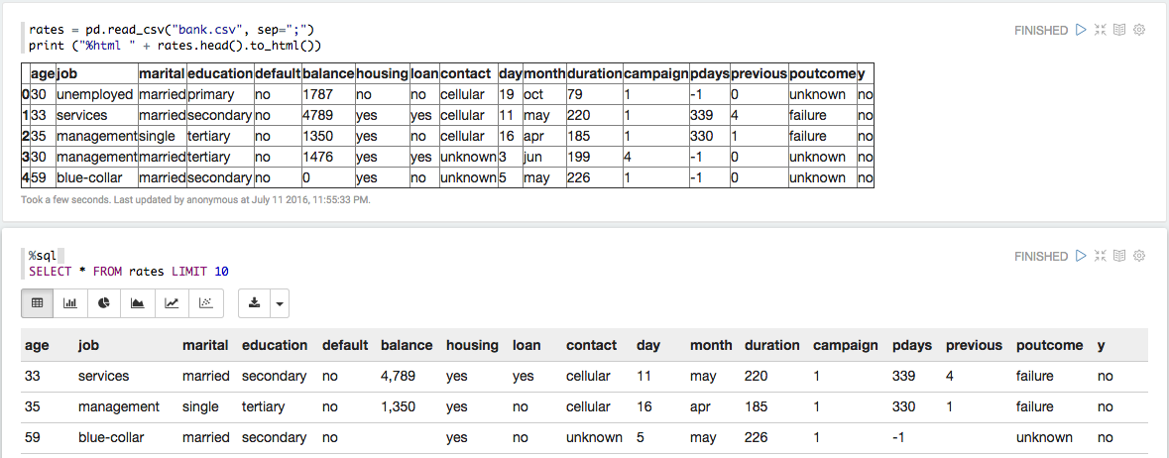
Task: Expand the download options dropdown arrow
Action: [x=280, y=302]
